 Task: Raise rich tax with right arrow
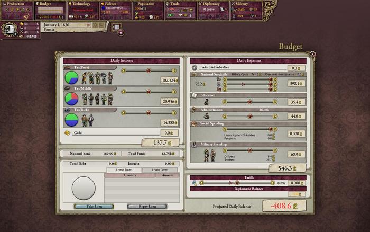(x=174, y=113)
